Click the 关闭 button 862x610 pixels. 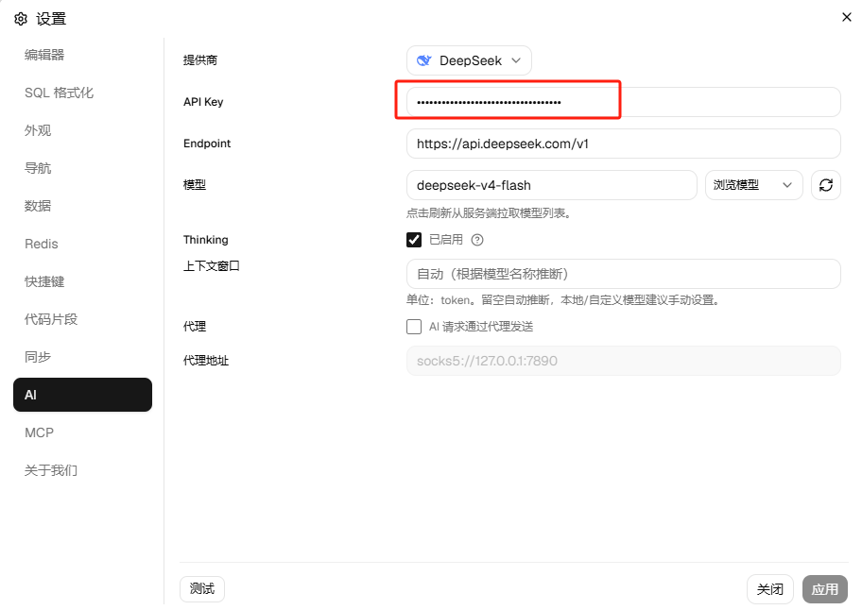[769, 589]
